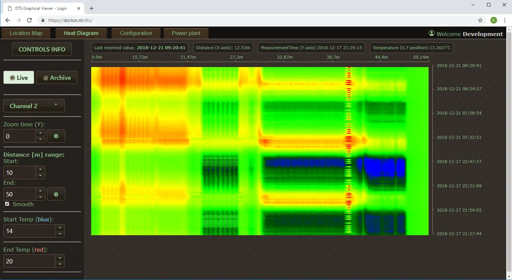Reload the page in browser
The height and width of the screenshot is (280, 512).
pyautogui.click(x=29, y=20)
